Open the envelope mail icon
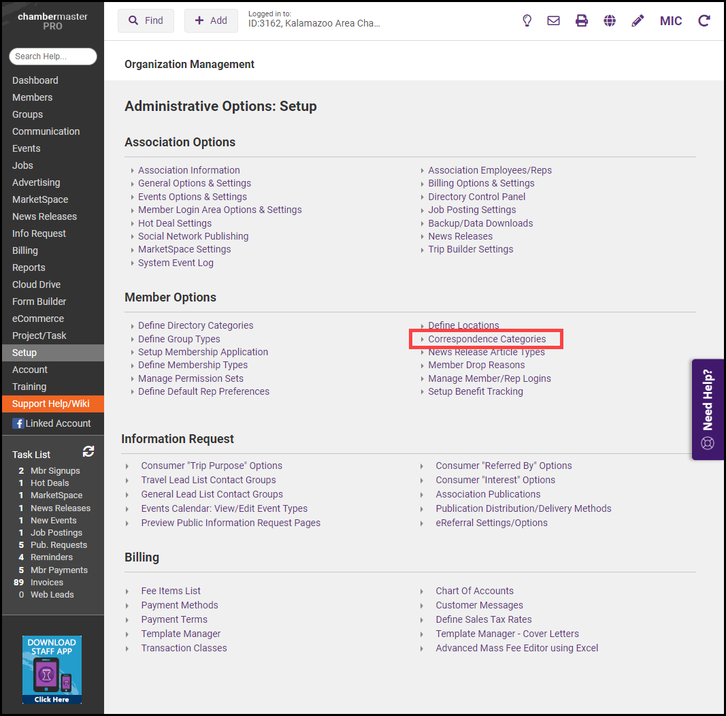 point(554,20)
